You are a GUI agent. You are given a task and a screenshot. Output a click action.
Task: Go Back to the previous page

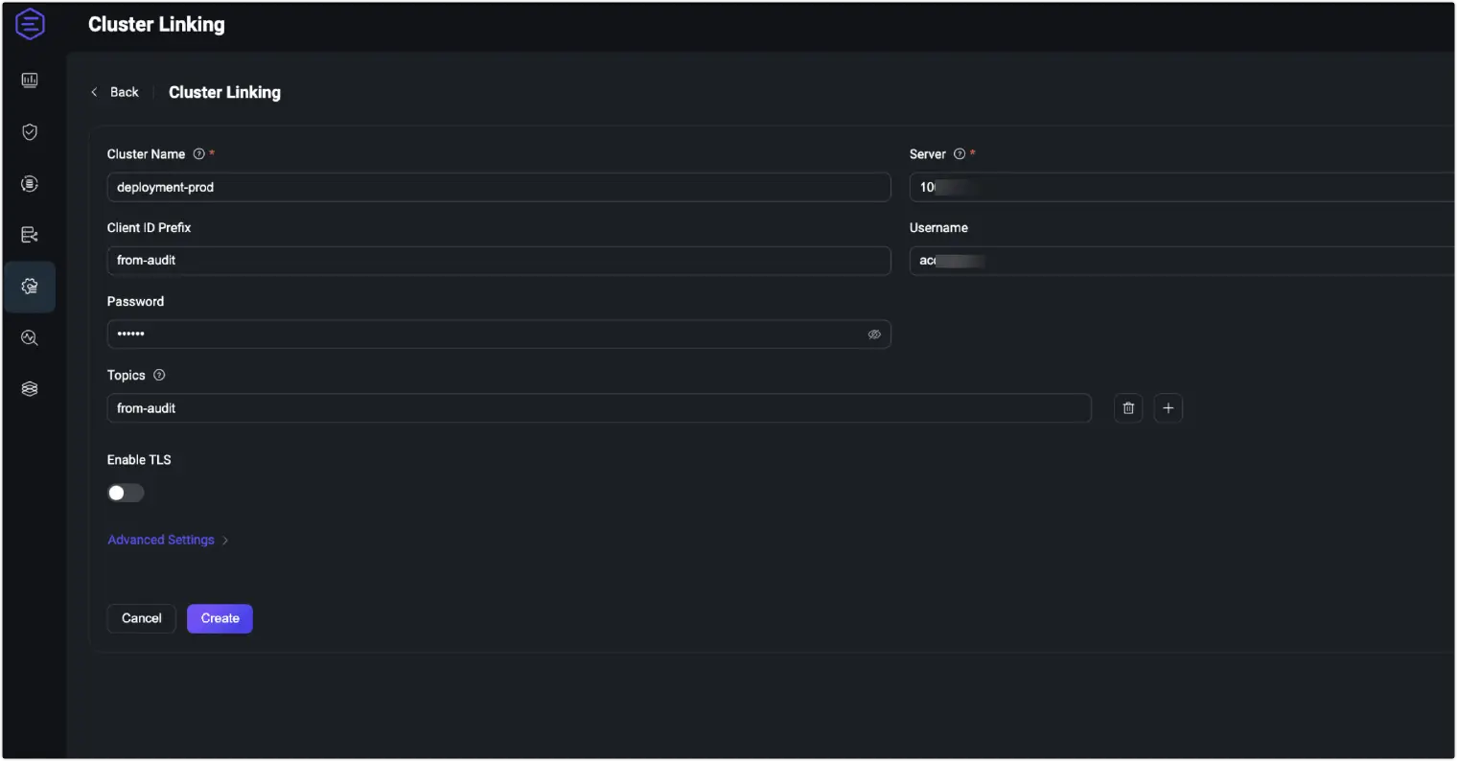click(x=115, y=92)
